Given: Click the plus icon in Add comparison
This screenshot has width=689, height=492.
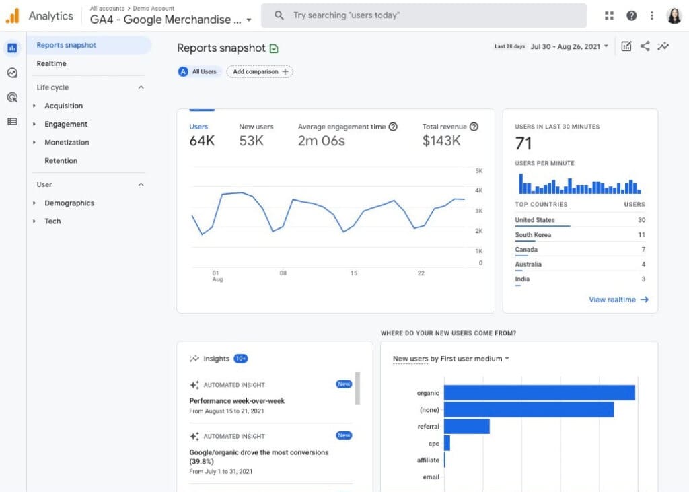Looking at the screenshot, I should tap(285, 71).
